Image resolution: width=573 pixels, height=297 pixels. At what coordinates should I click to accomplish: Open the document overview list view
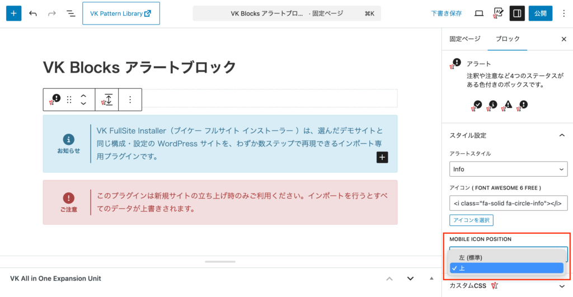71,13
